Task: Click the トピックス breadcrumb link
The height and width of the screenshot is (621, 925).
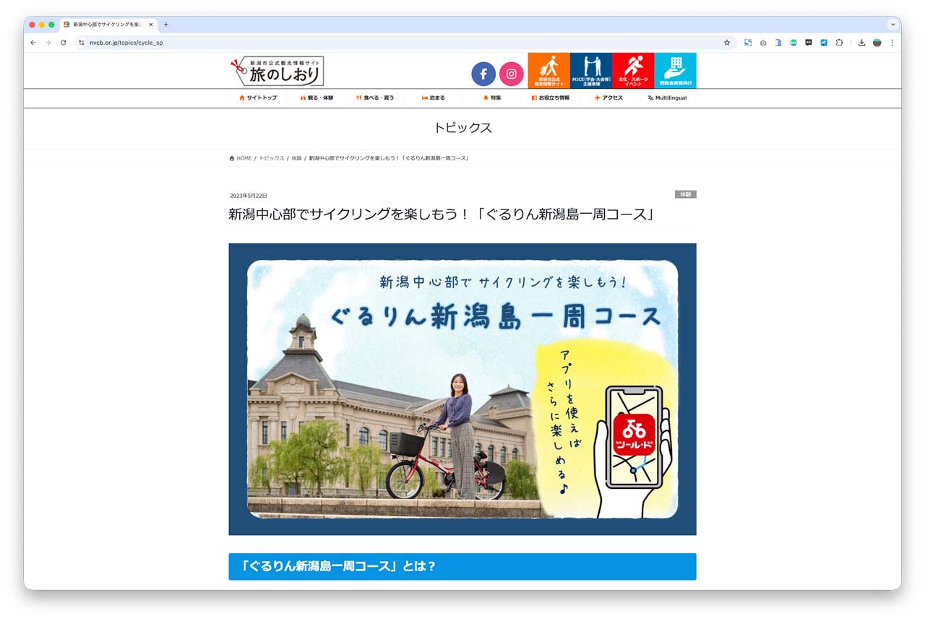Action: coord(272,158)
